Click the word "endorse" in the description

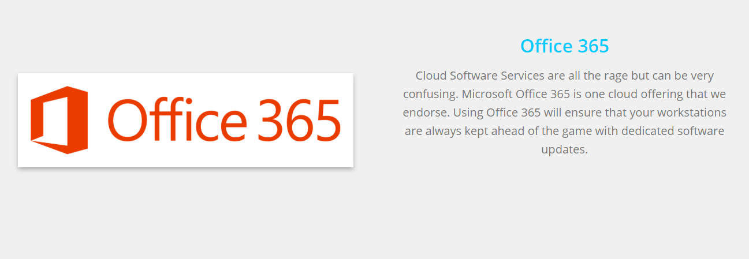[426, 112]
